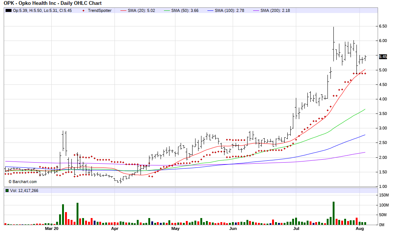The image size is (394, 240).
Task: Click the price bar peaking near 6.50
Action: coord(334,44)
